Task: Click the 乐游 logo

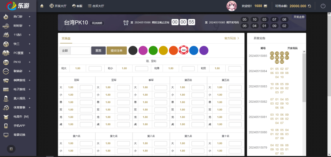Action: click(x=18, y=6)
